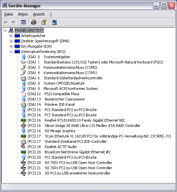
Task: Maximize the Geräte-Manager window
Action: (164, 6)
